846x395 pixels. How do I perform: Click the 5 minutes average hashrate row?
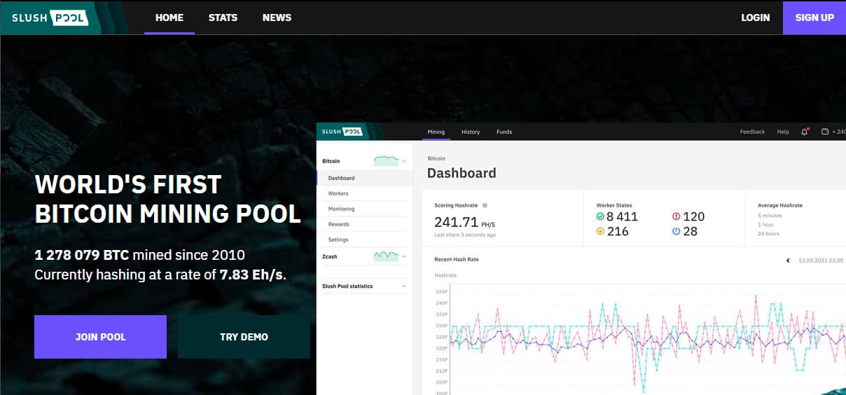click(770, 216)
